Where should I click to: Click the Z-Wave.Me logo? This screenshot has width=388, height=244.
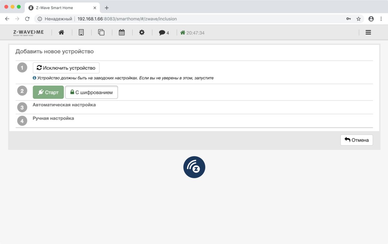28,32
